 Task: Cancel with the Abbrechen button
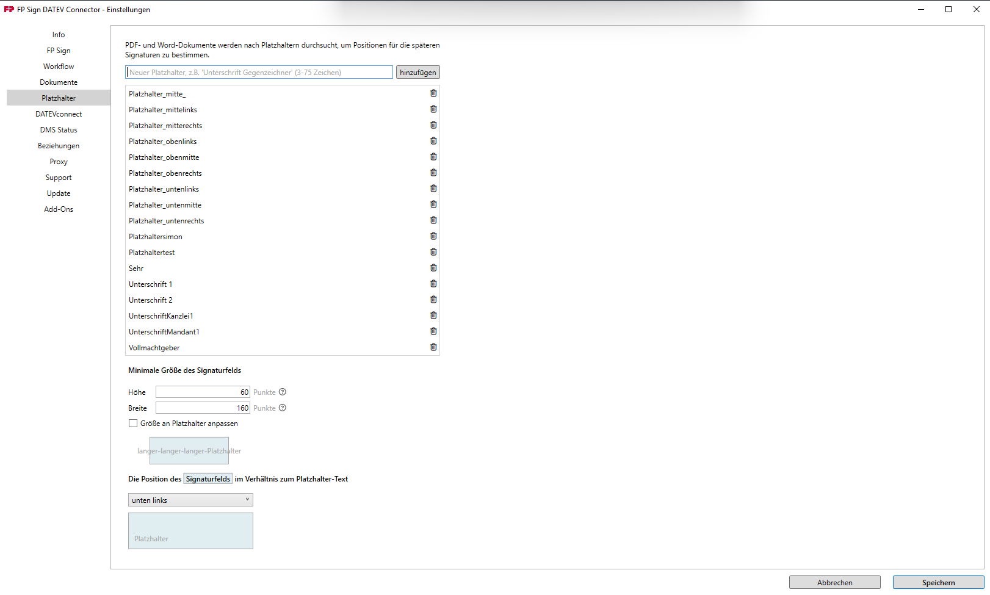coord(835,582)
